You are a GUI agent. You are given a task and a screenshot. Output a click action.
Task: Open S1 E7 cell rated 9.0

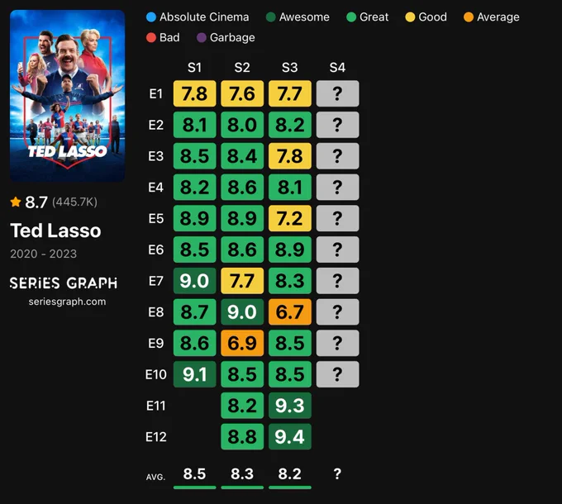194,280
